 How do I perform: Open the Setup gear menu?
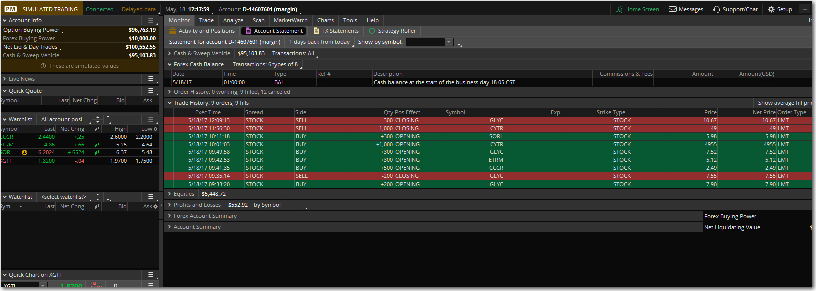pos(779,9)
